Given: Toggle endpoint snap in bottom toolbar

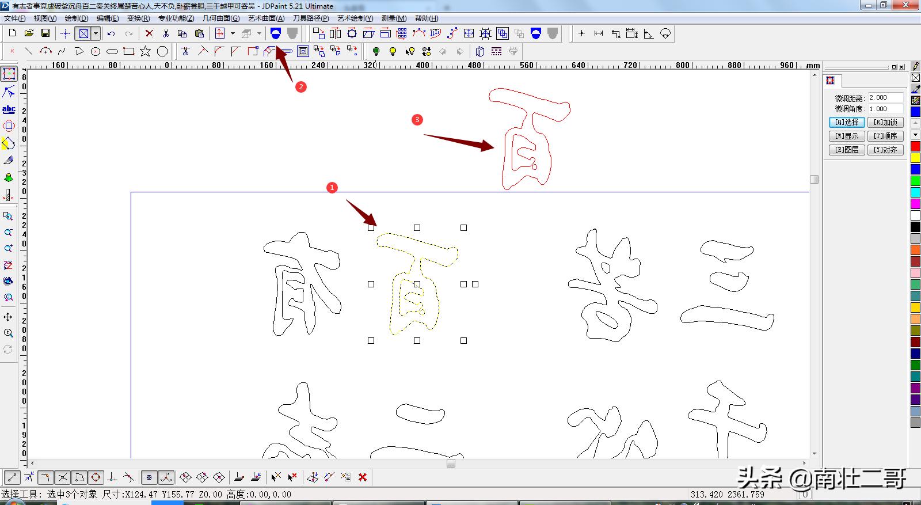Looking at the screenshot, I should [12, 477].
